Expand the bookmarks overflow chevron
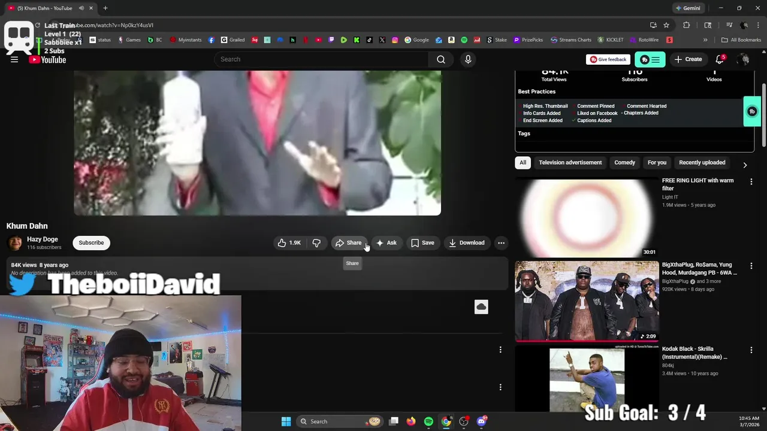Viewport: 767px width, 431px height. (x=705, y=40)
